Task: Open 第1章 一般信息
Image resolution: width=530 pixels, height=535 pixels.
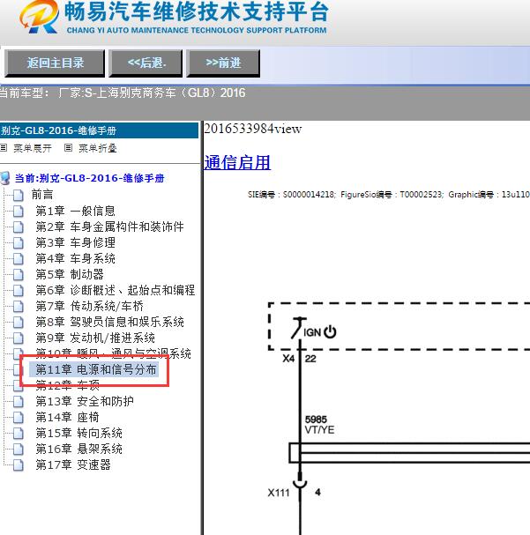Action: 76,211
